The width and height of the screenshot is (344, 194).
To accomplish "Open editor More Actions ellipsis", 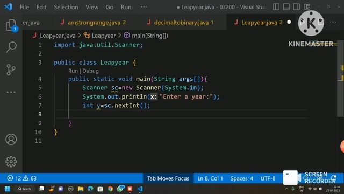I will [x=333, y=22].
